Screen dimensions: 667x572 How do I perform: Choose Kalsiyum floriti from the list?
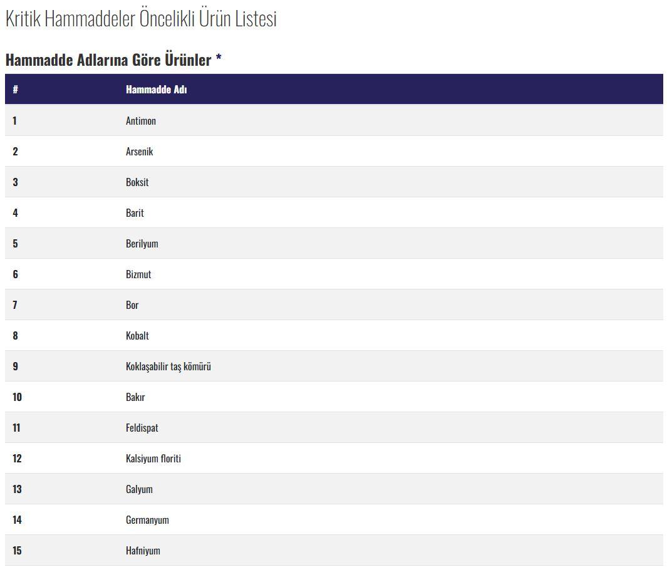(x=153, y=459)
